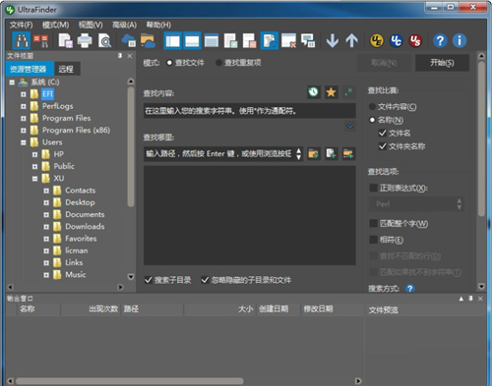Select the Find Duplicates mode toolbar icon
The height and width of the screenshot is (386, 492).
click(40, 41)
